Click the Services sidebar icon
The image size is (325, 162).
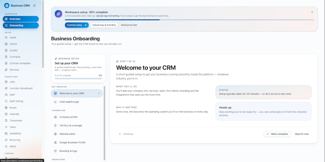coord(6,70)
